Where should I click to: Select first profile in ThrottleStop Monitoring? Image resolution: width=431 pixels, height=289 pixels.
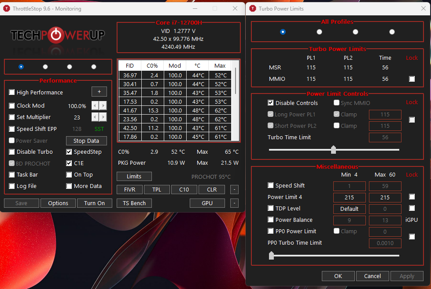tap(21, 67)
